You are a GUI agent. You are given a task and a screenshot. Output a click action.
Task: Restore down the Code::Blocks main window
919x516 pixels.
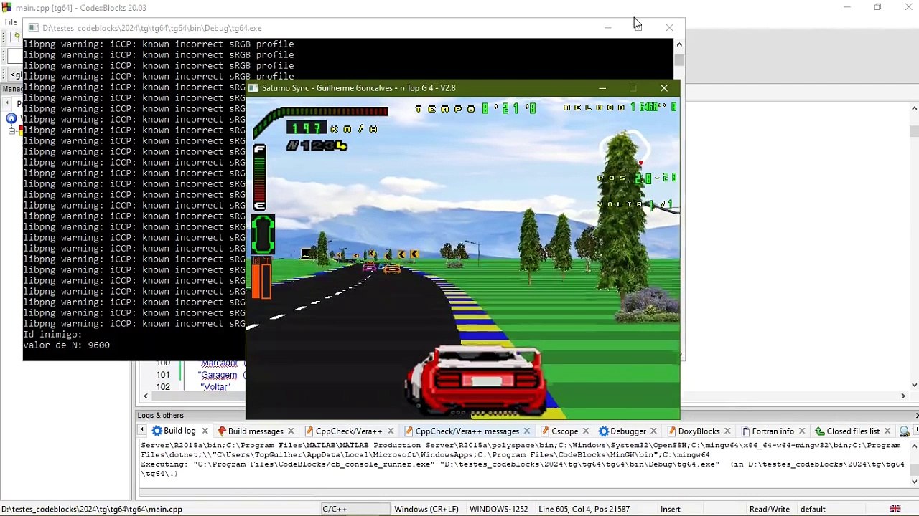(877, 7)
